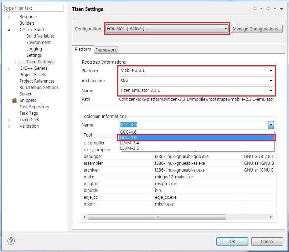
Task: Click the OK button
Action: coord(232,242)
